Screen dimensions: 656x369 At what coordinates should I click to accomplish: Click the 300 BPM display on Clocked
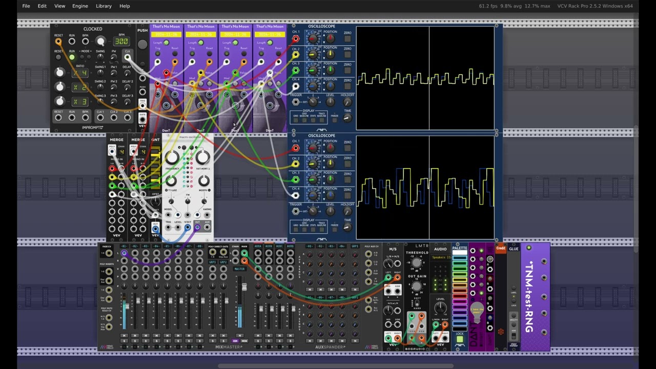tap(121, 42)
